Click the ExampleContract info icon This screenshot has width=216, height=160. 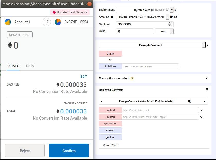click(207, 45)
